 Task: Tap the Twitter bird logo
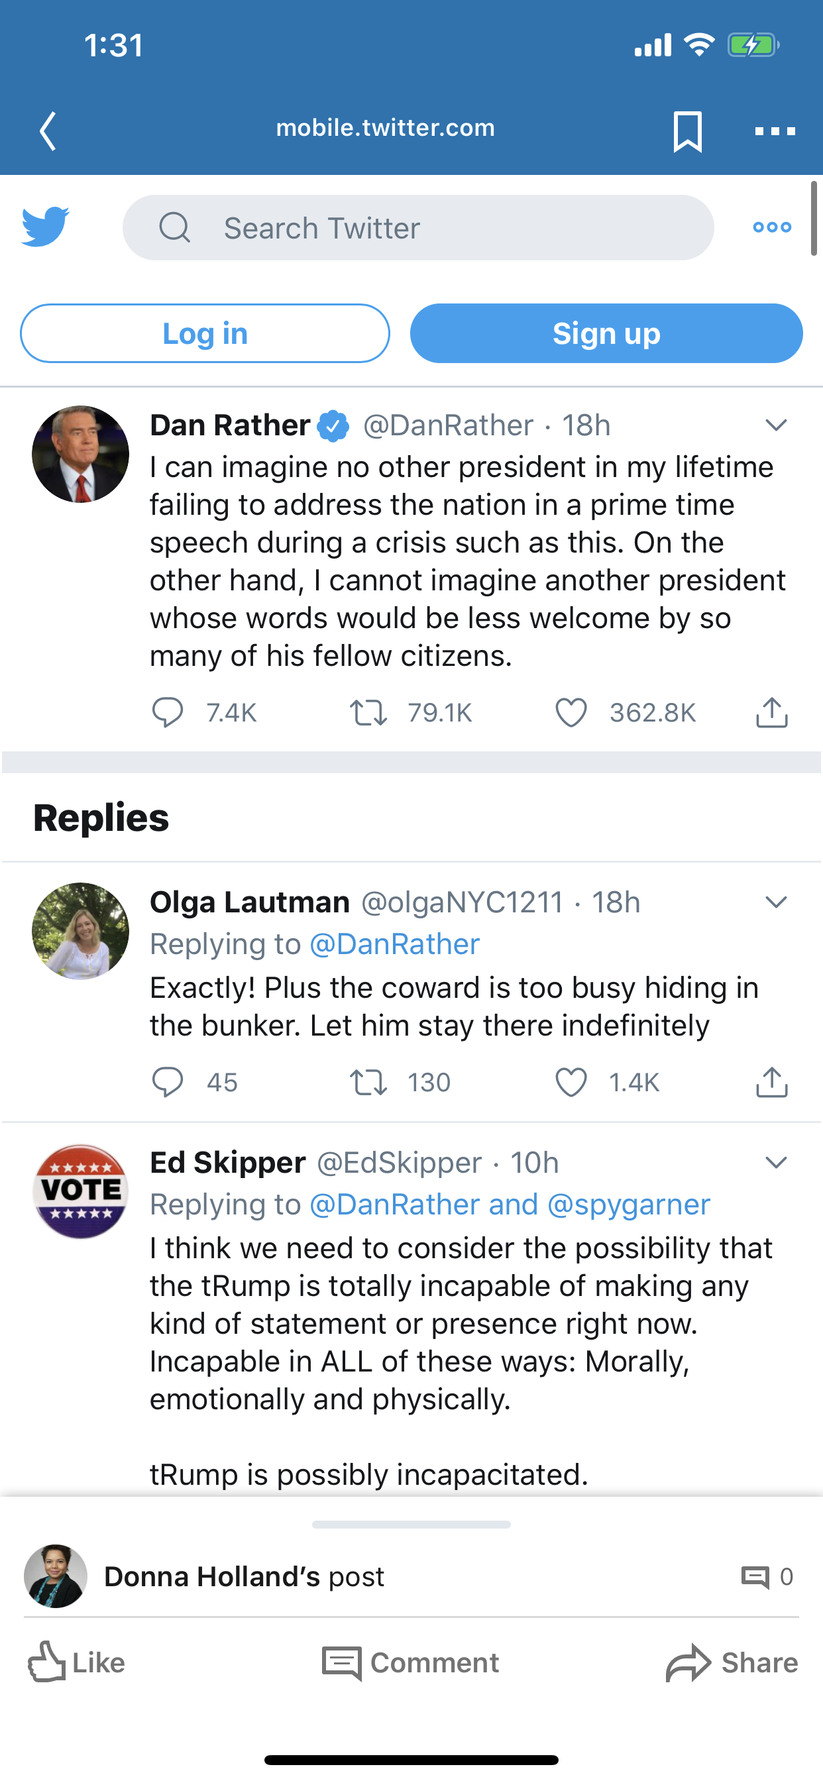pyautogui.click(x=46, y=226)
